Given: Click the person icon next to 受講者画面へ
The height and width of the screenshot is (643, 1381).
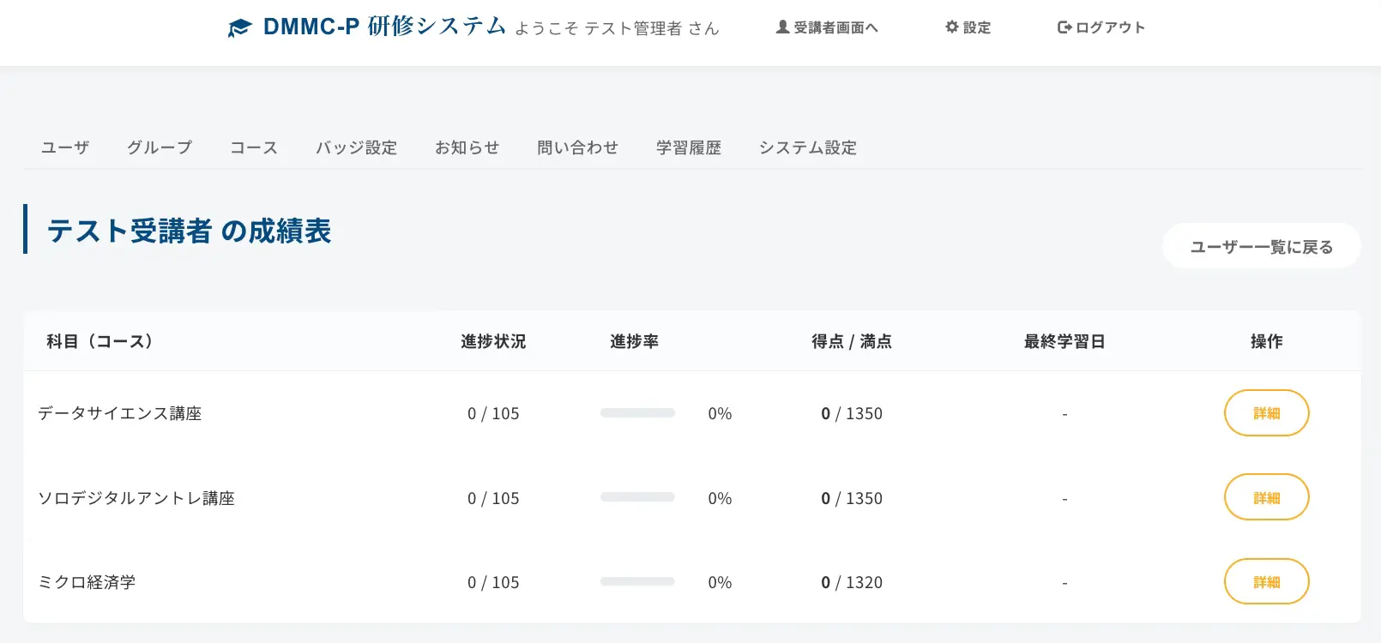Looking at the screenshot, I should point(782,27).
